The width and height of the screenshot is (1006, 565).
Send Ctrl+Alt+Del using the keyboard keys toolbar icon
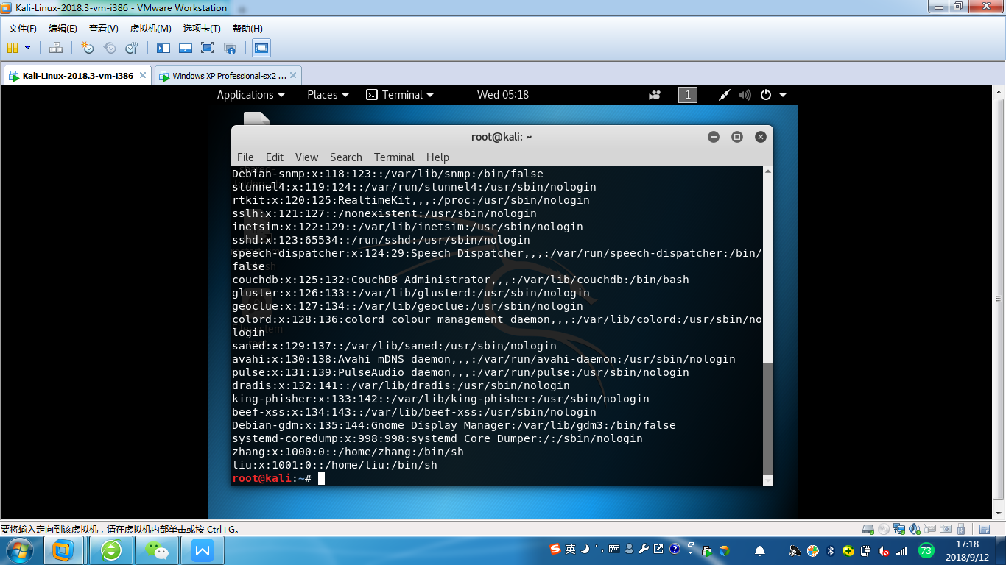click(x=56, y=48)
